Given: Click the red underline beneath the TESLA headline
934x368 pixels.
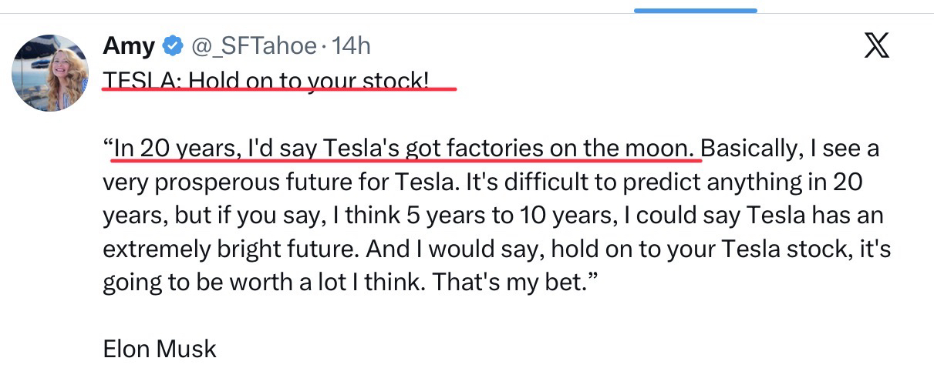Looking at the screenshot, I should 279,89.
